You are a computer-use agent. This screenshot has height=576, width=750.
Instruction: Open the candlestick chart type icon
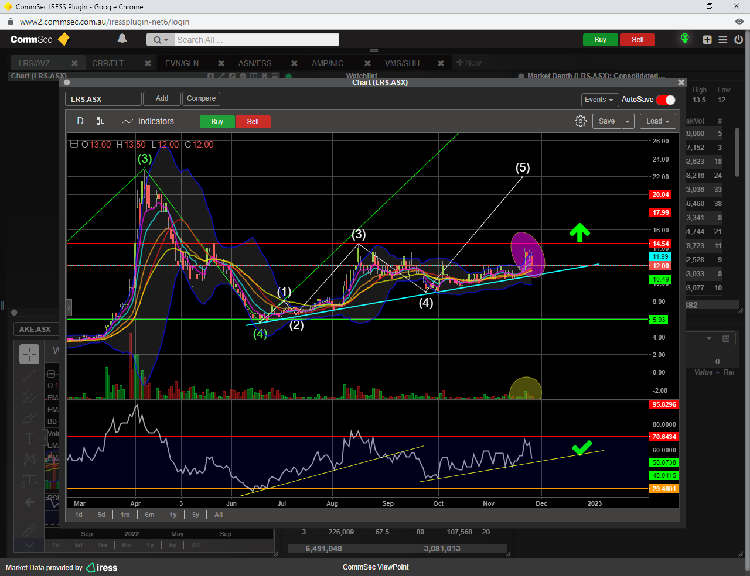click(x=100, y=121)
